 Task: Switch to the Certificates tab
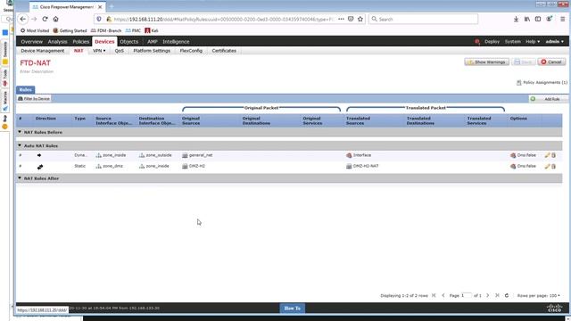click(x=224, y=51)
